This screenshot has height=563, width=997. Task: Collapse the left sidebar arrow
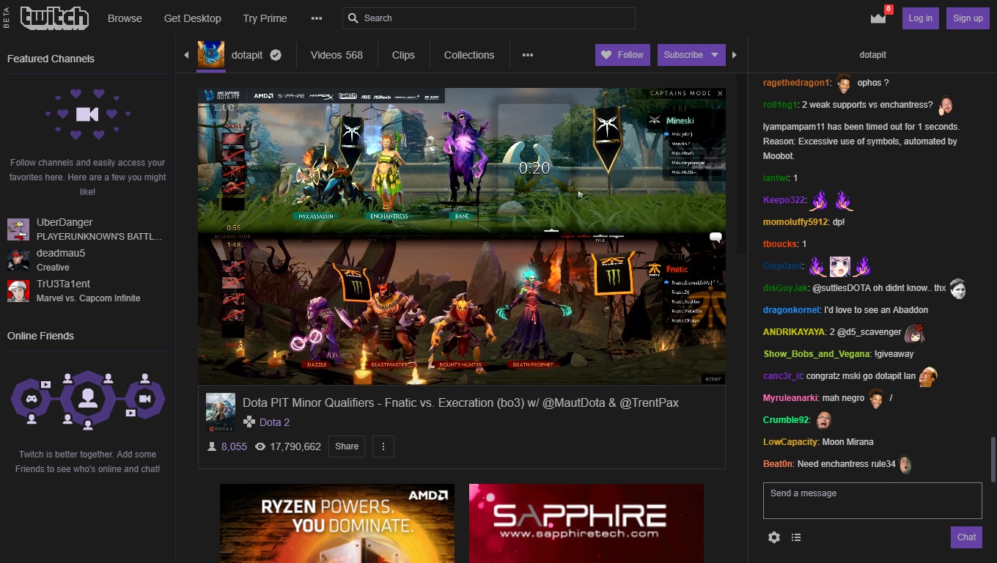[x=186, y=55]
